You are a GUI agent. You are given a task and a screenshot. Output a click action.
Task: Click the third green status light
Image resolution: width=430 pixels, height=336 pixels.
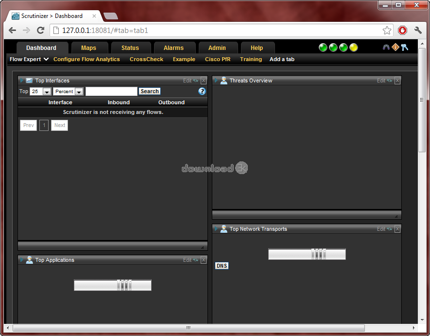click(x=344, y=48)
